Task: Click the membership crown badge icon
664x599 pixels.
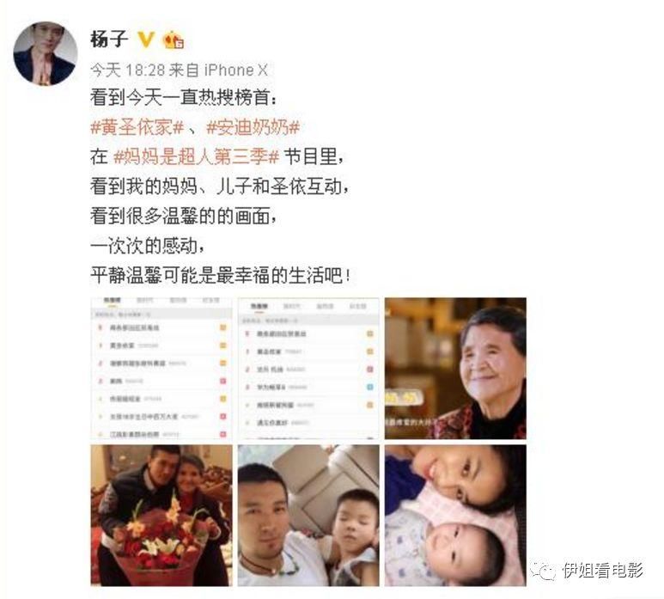Action: [x=174, y=40]
